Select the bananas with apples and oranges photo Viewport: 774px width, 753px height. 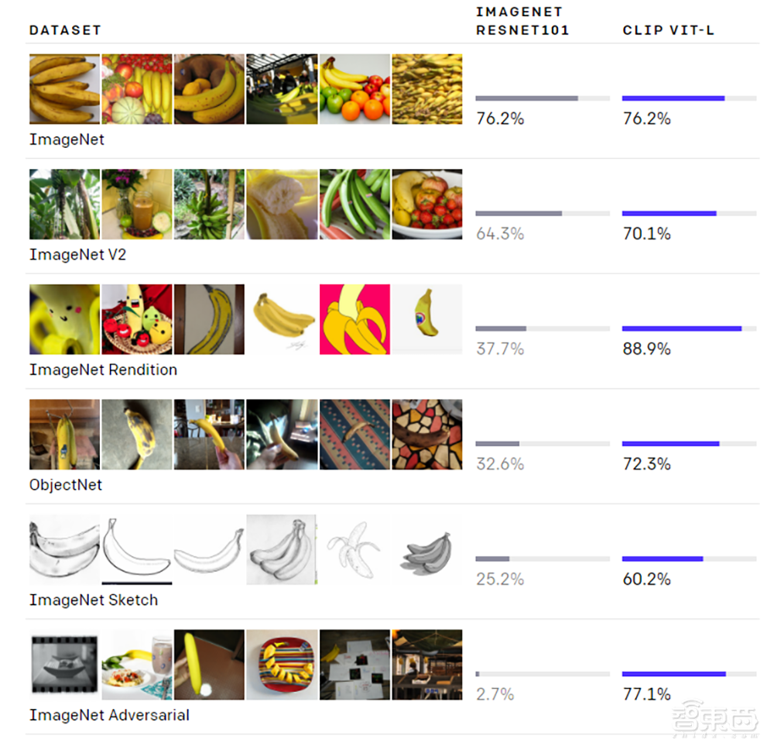click(x=354, y=89)
